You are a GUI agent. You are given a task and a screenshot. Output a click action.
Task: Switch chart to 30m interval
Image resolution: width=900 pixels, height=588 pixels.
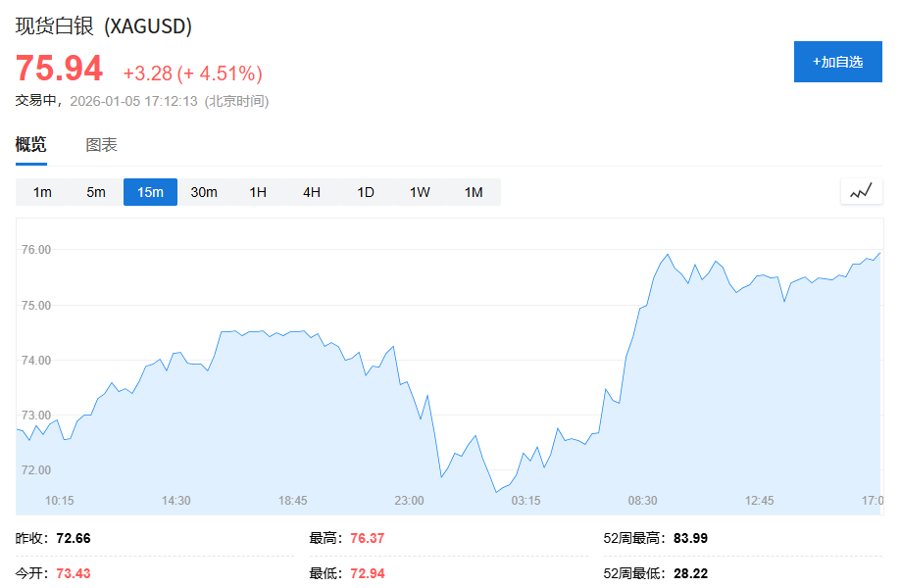click(204, 192)
